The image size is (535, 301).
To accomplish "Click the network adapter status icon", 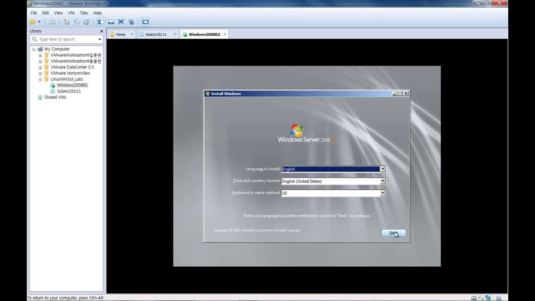I will [488, 298].
